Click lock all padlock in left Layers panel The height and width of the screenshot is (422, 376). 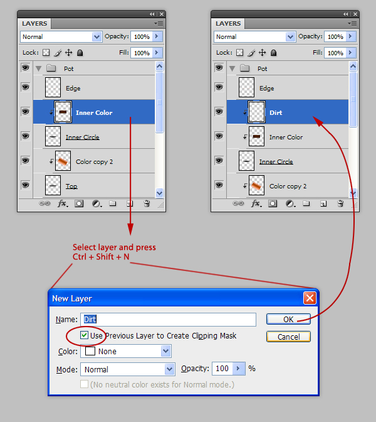tap(80, 53)
